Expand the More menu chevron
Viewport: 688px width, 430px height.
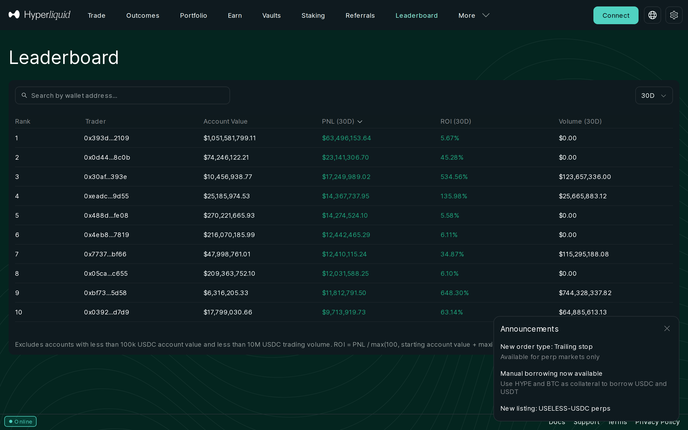[x=486, y=15]
